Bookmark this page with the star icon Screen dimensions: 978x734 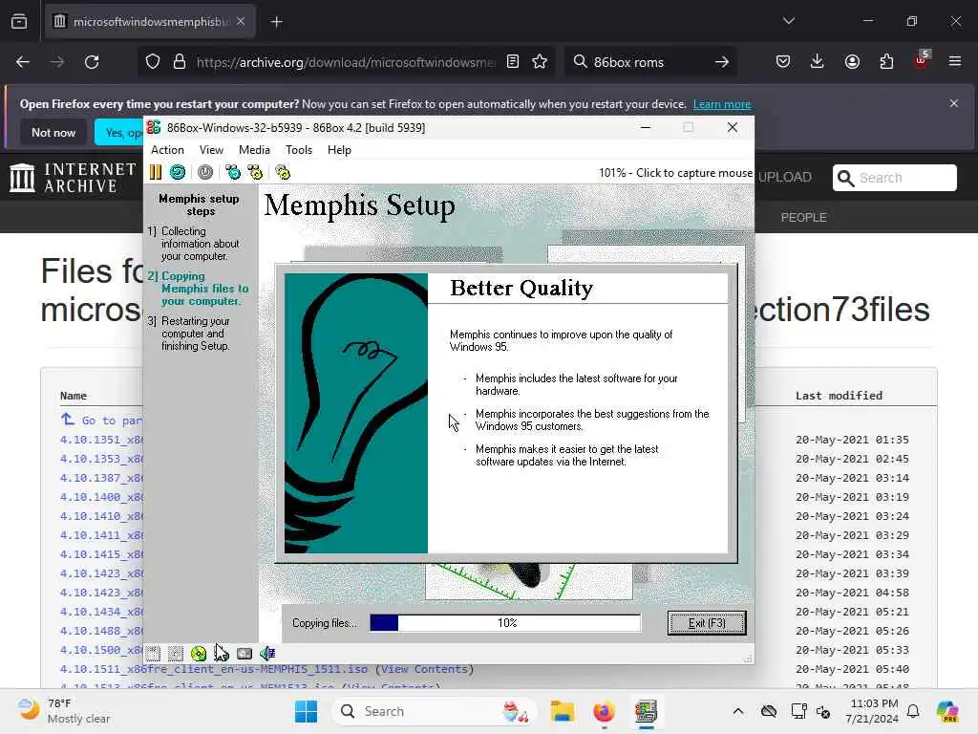[541, 62]
